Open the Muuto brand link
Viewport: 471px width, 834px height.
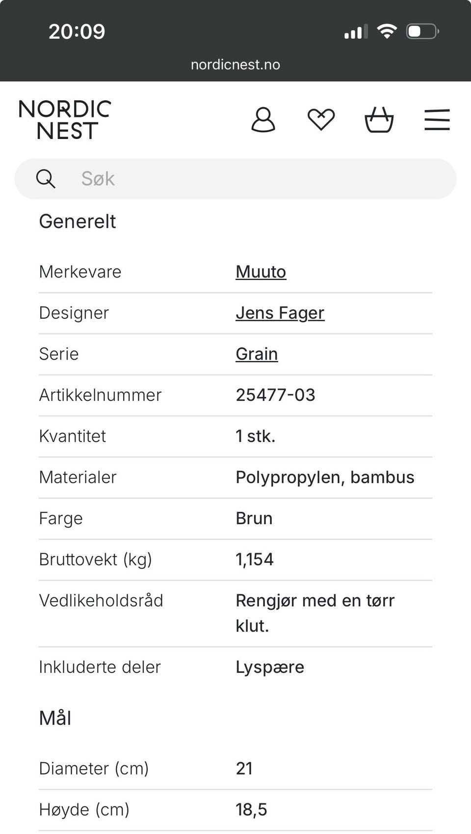261,272
